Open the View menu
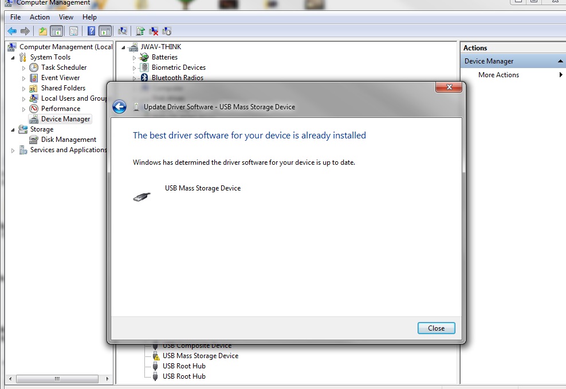The image size is (566, 389). [66, 17]
